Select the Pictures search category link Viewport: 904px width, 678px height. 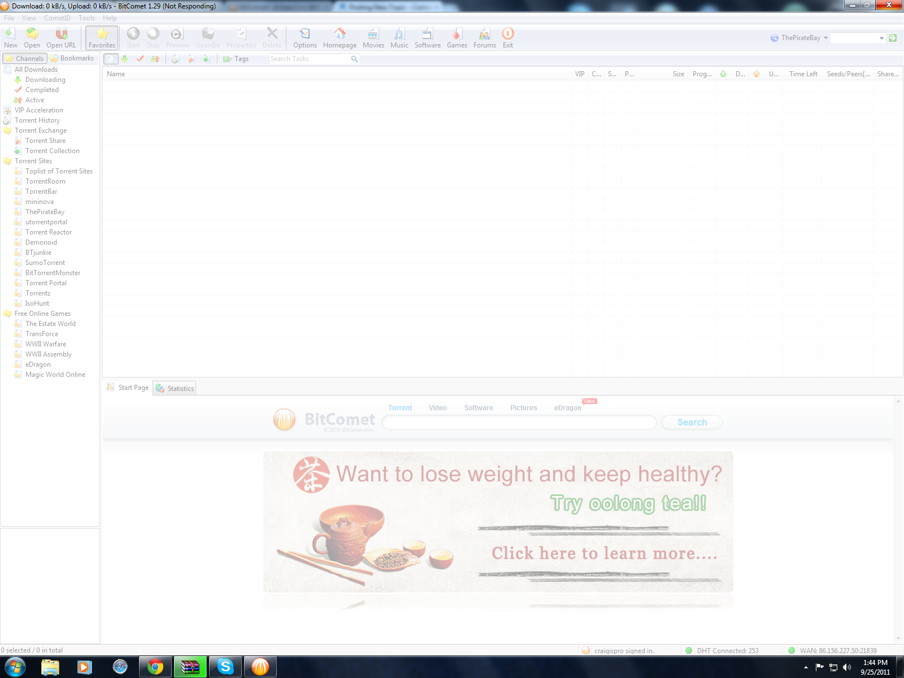523,408
